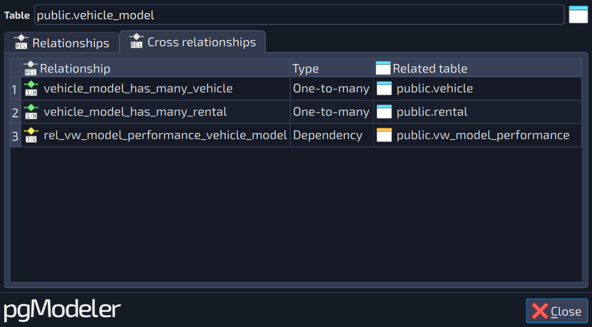Click the Dependency type cell
The image size is (592, 327).
[x=331, y=135]
